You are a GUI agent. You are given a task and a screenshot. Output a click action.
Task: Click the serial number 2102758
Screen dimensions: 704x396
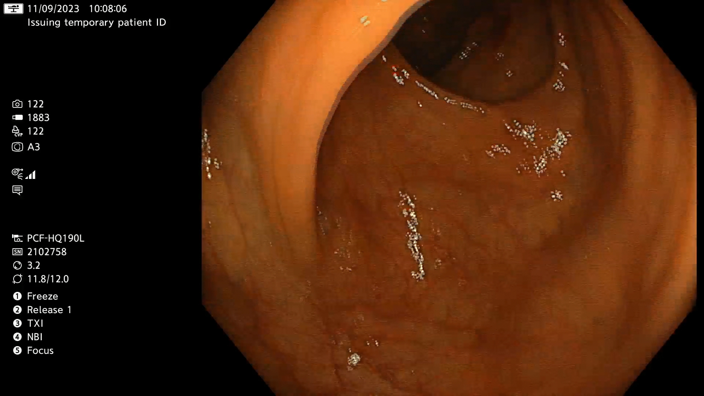point(47,252)
